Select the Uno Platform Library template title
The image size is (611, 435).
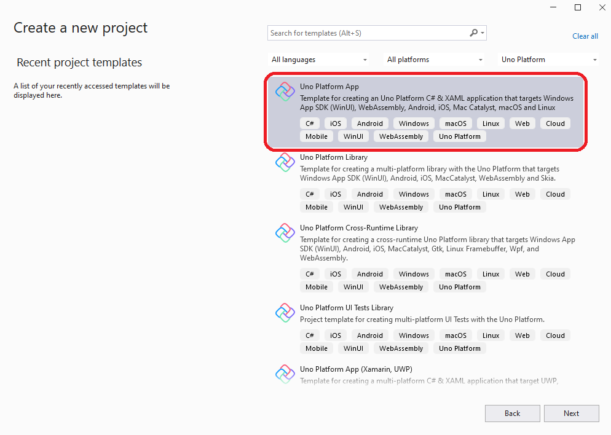click(x=334, y=157)
